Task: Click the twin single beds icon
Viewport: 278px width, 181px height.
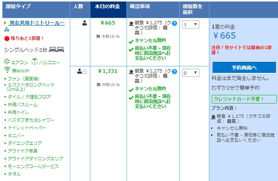Action: click(57, 50)
